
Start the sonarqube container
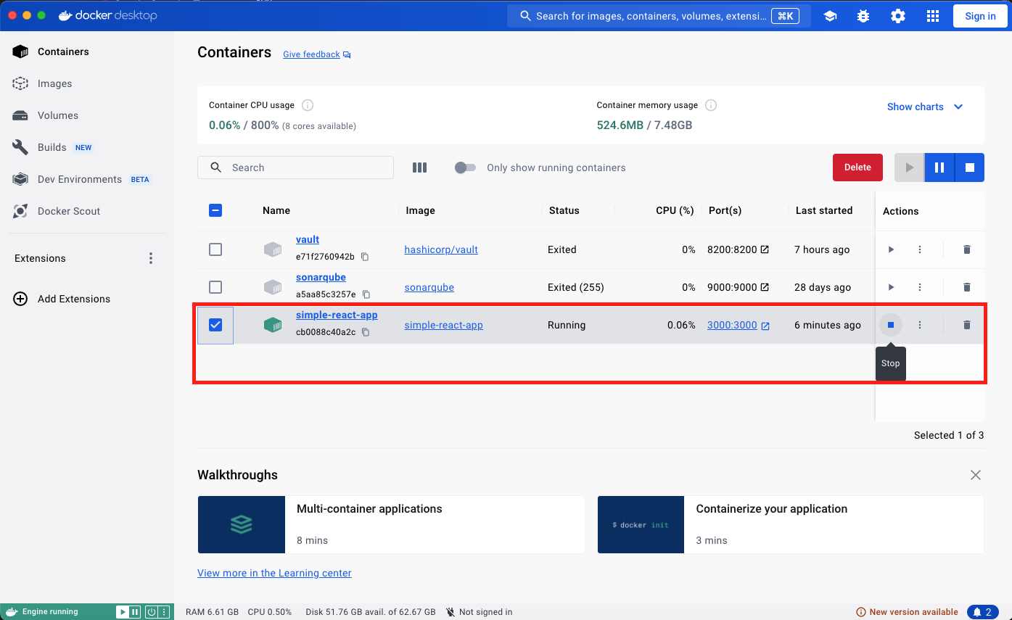click(x=891, y=287)
